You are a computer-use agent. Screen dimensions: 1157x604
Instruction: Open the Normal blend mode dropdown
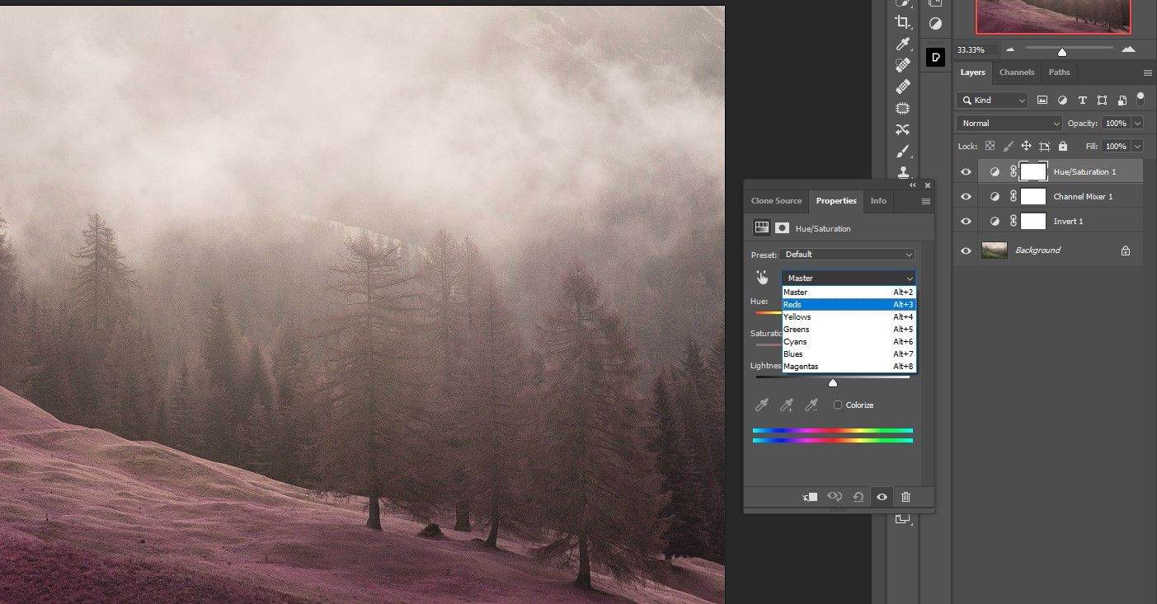point(1009,124)
